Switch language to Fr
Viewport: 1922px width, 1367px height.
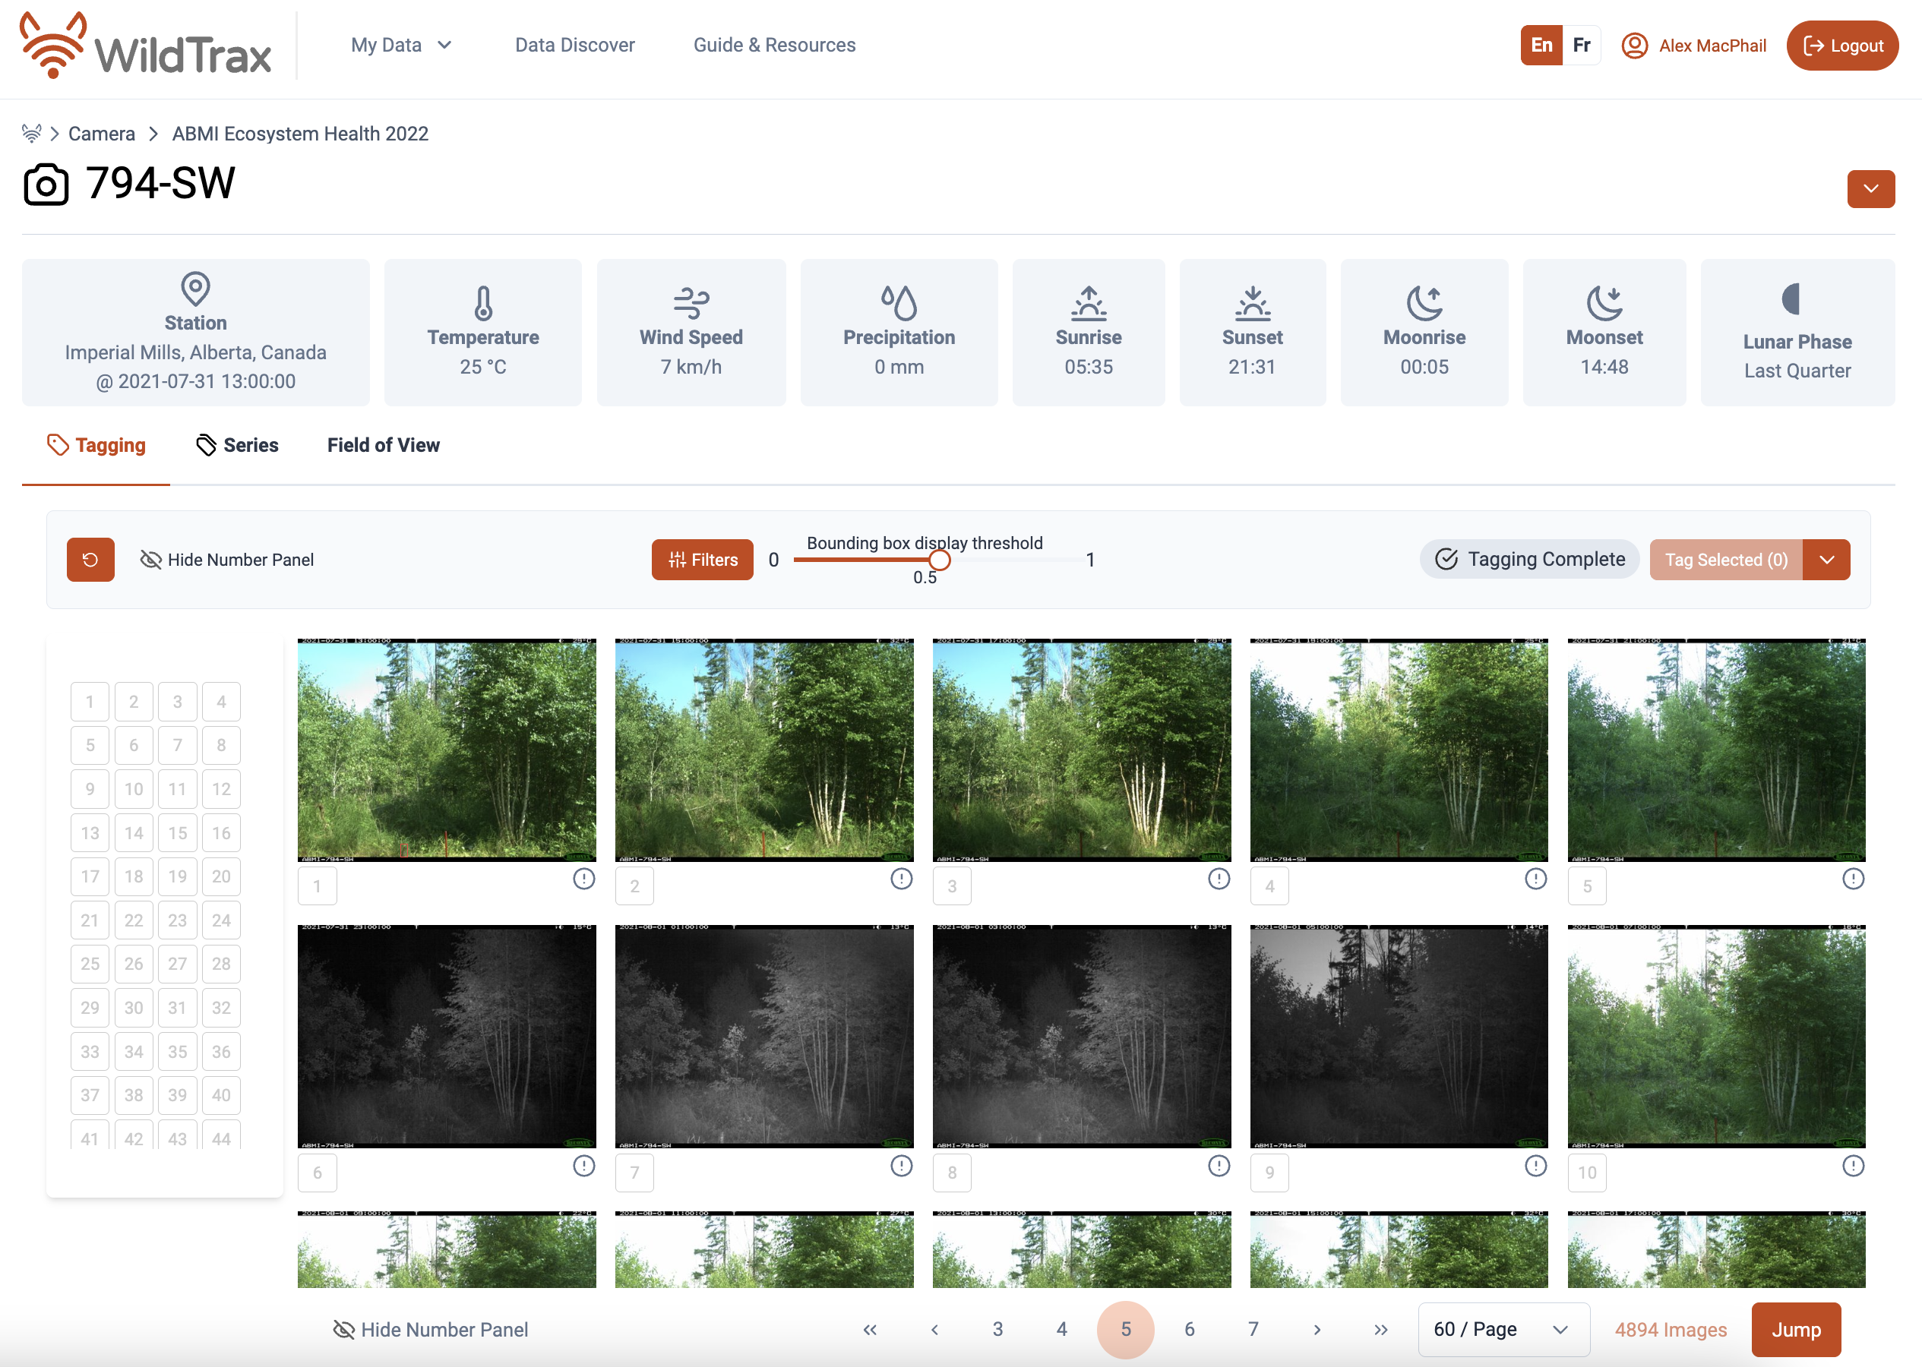point(1581,46)
